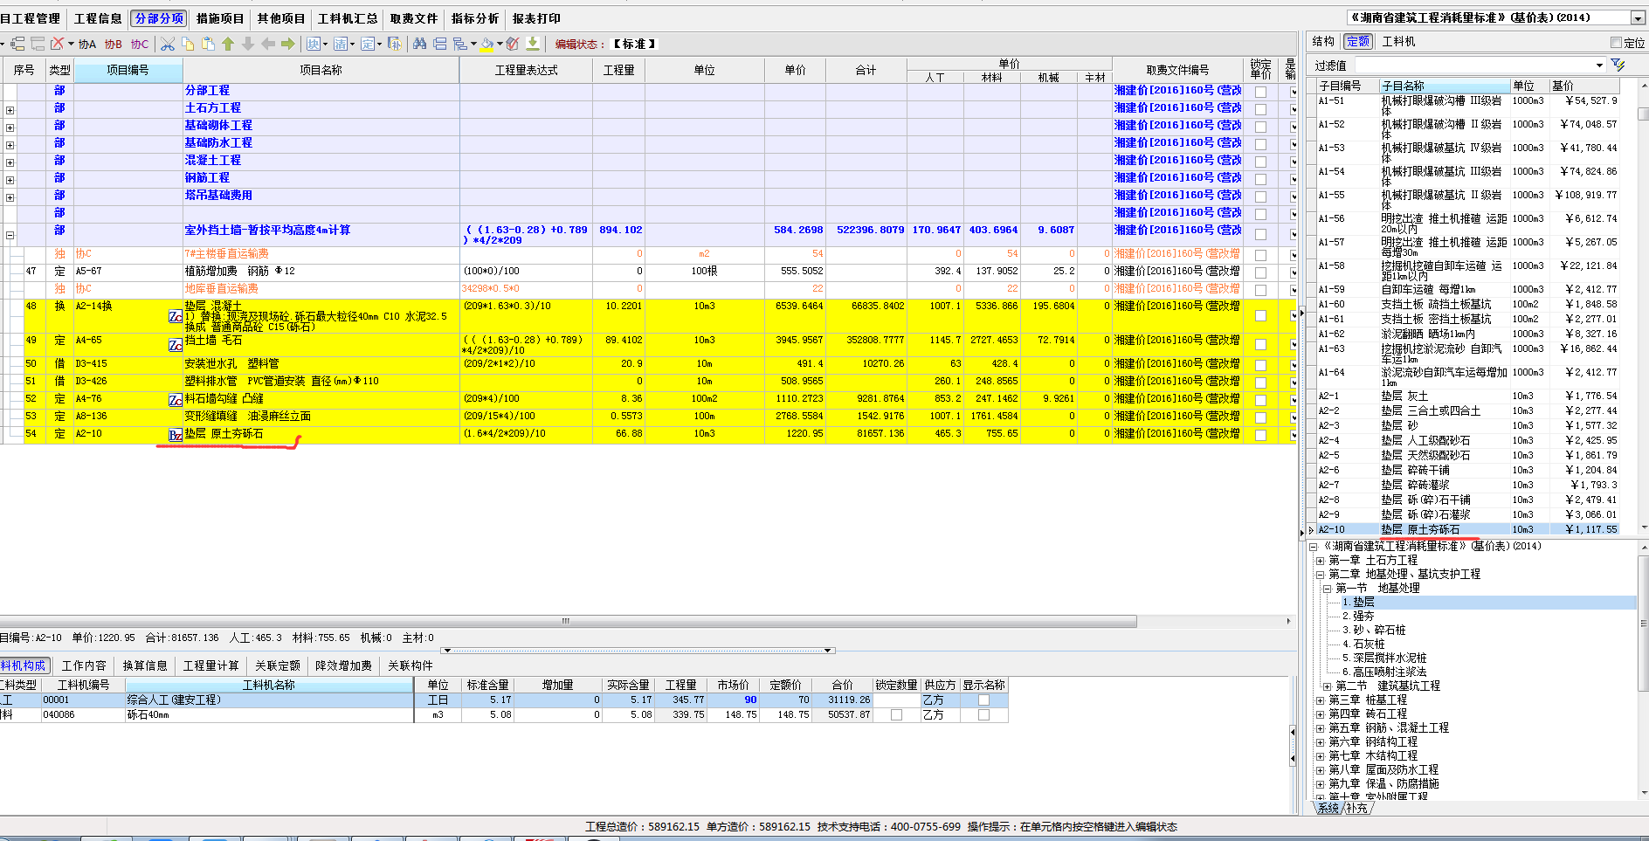The width and height of the screenshot is (1649, 841).
Task: Click the Zc marker icon on row A4-65
Action: [x=176, y=346]
